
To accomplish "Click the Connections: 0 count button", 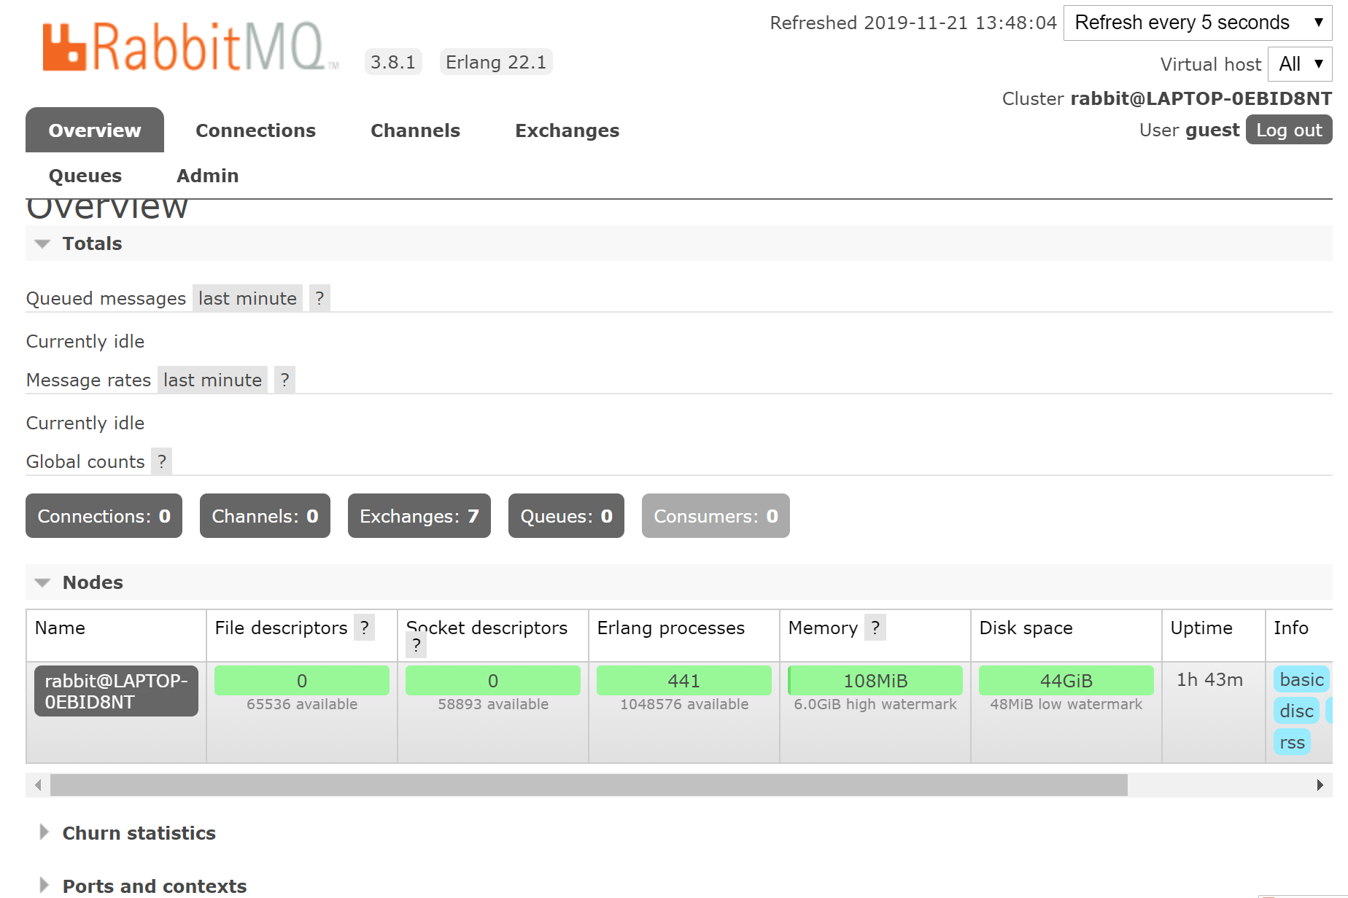I will pyautogui.click(x=104, y=516).
